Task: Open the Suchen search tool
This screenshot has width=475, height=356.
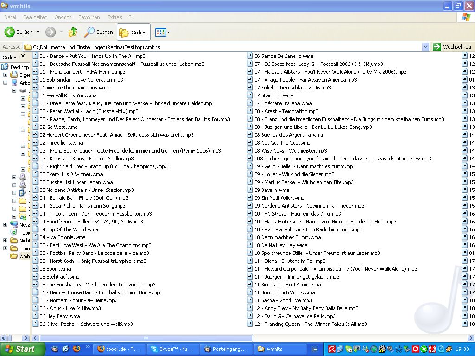Action: (x=98, y=32)
